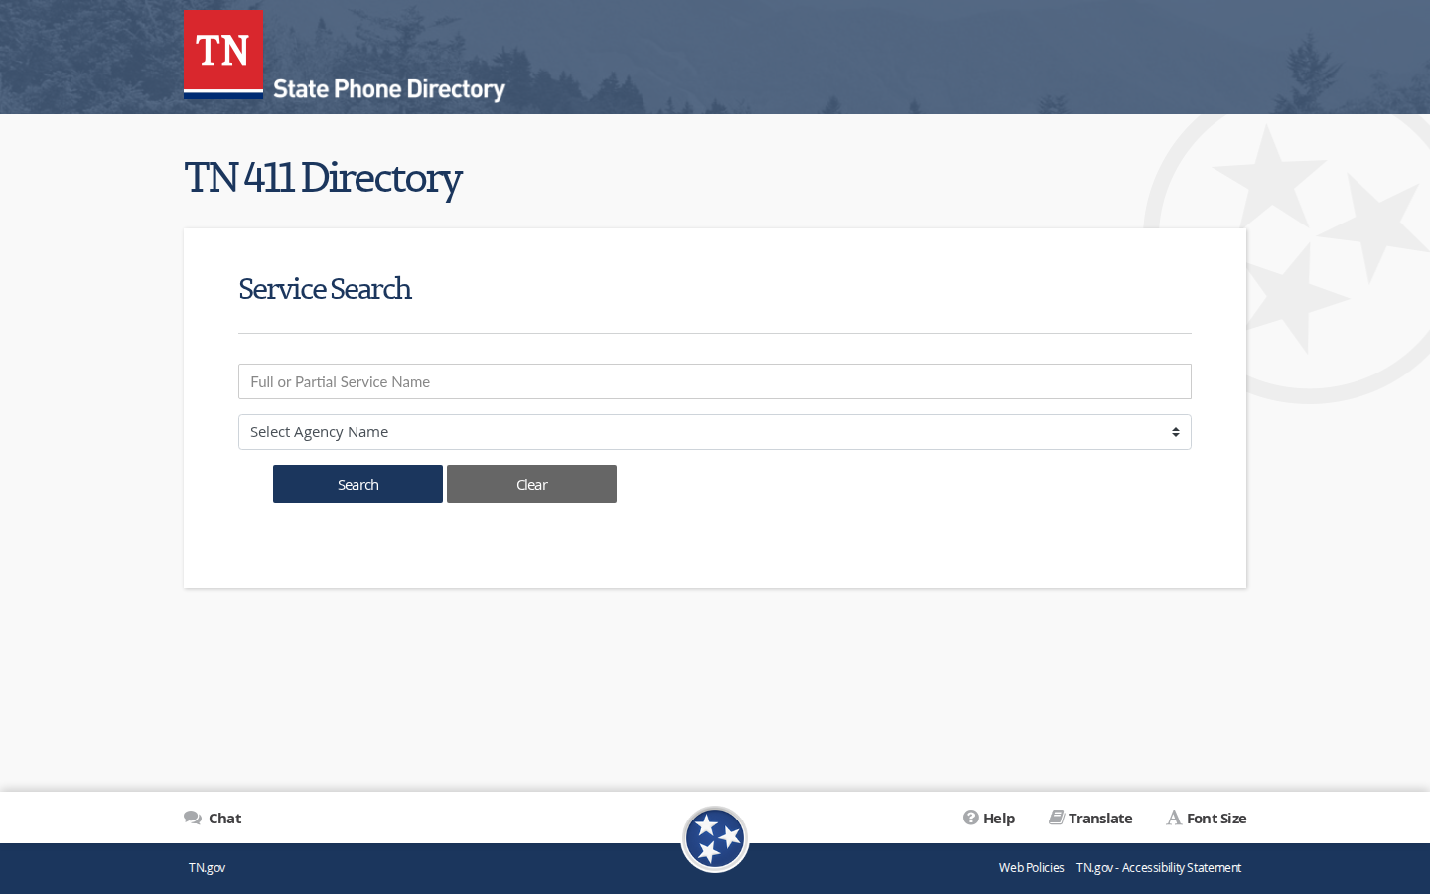Click the Clear button
Screen dimensions: 1430x894
531,484
